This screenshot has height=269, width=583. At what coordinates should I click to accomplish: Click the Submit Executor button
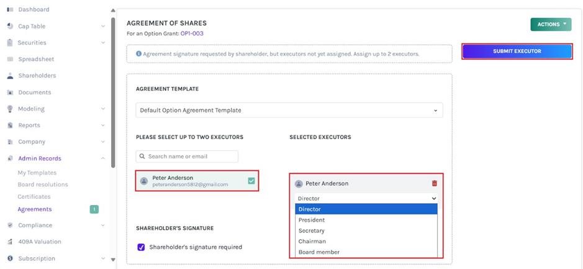tap(517, 52)
